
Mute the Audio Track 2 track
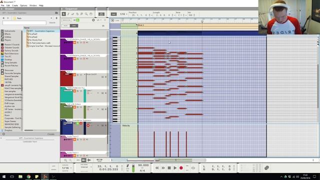74,139
